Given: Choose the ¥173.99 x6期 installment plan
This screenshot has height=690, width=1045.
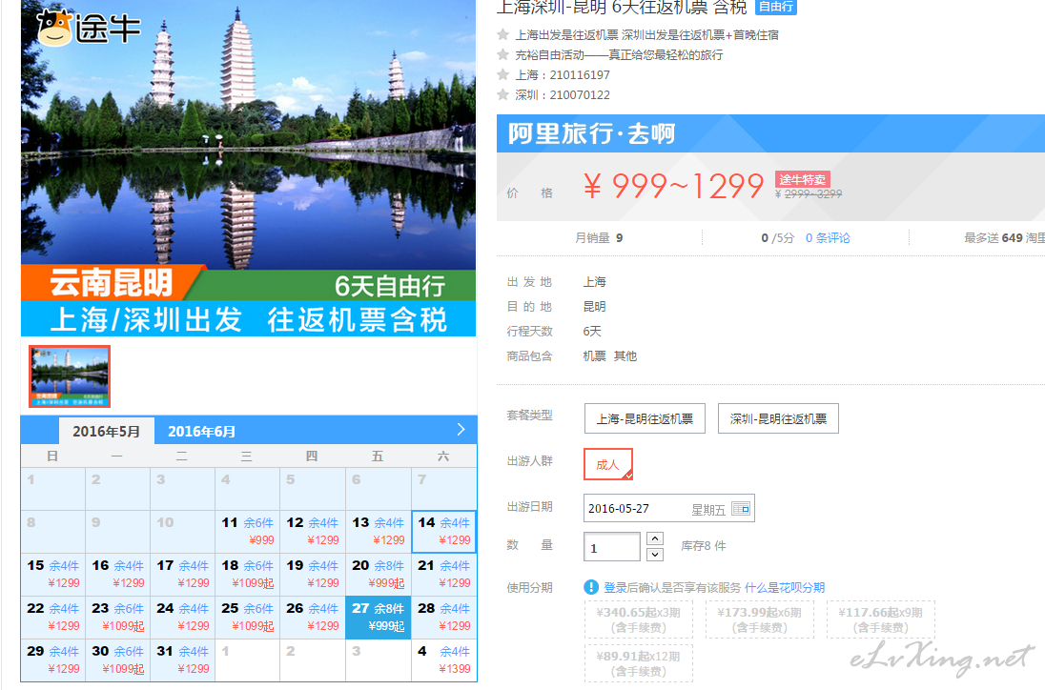Looking at the screenshot, I should pos(760,619).
